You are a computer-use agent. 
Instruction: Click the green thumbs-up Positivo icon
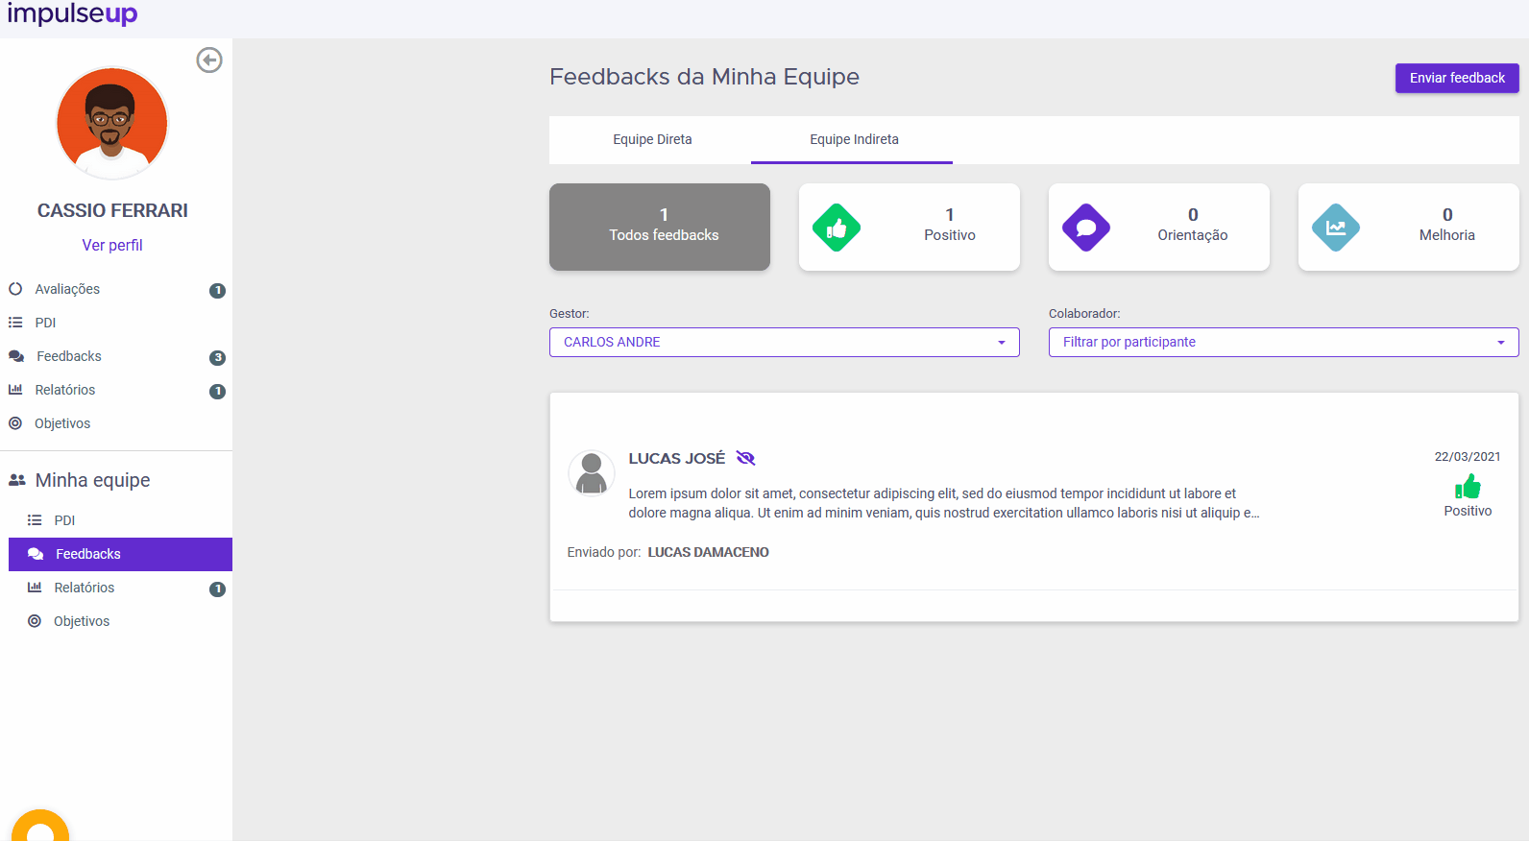pos(837,228)
